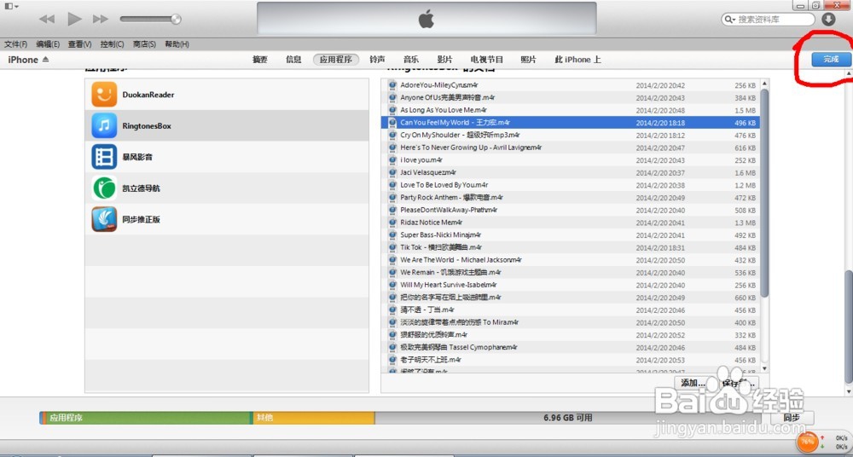Open the 编辑(E) menu
This screenshot has height=457, width=853.
[48, 44]
